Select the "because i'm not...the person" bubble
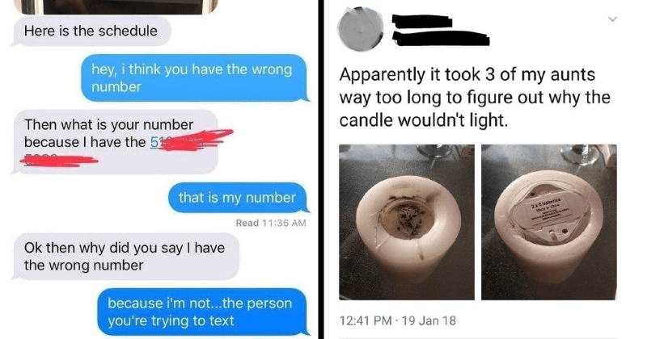The height and width of the screenshot is (339, 647). [203, 312]
